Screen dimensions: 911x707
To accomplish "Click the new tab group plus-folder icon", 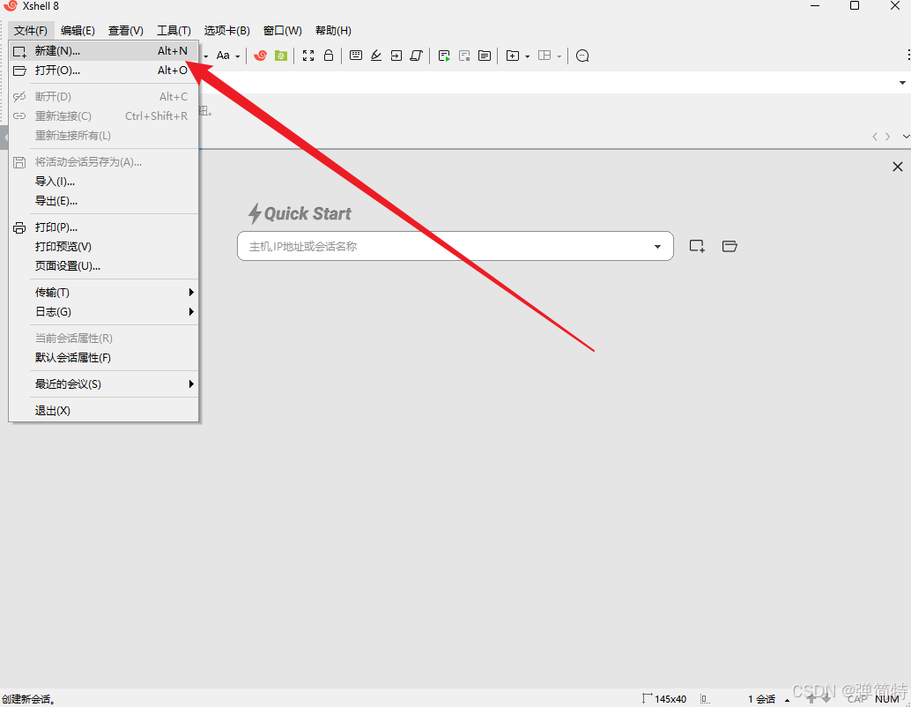I will (513, 56).
